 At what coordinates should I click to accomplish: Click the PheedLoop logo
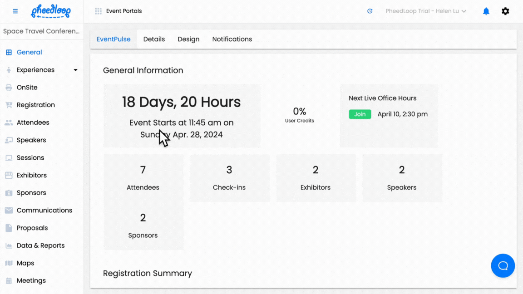pos(50,11)
